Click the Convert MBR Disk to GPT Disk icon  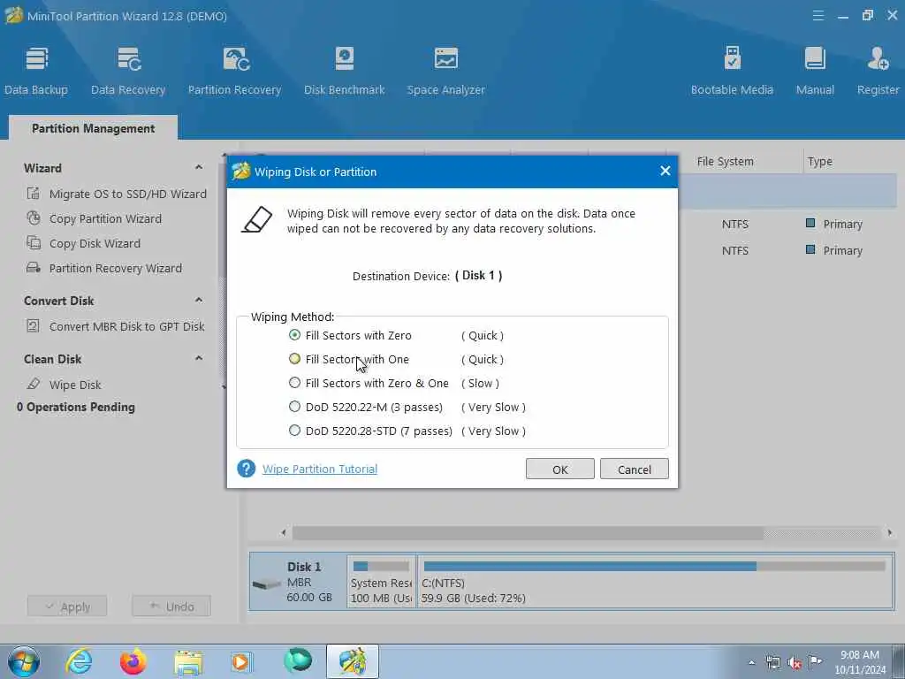tap(34, 326)
